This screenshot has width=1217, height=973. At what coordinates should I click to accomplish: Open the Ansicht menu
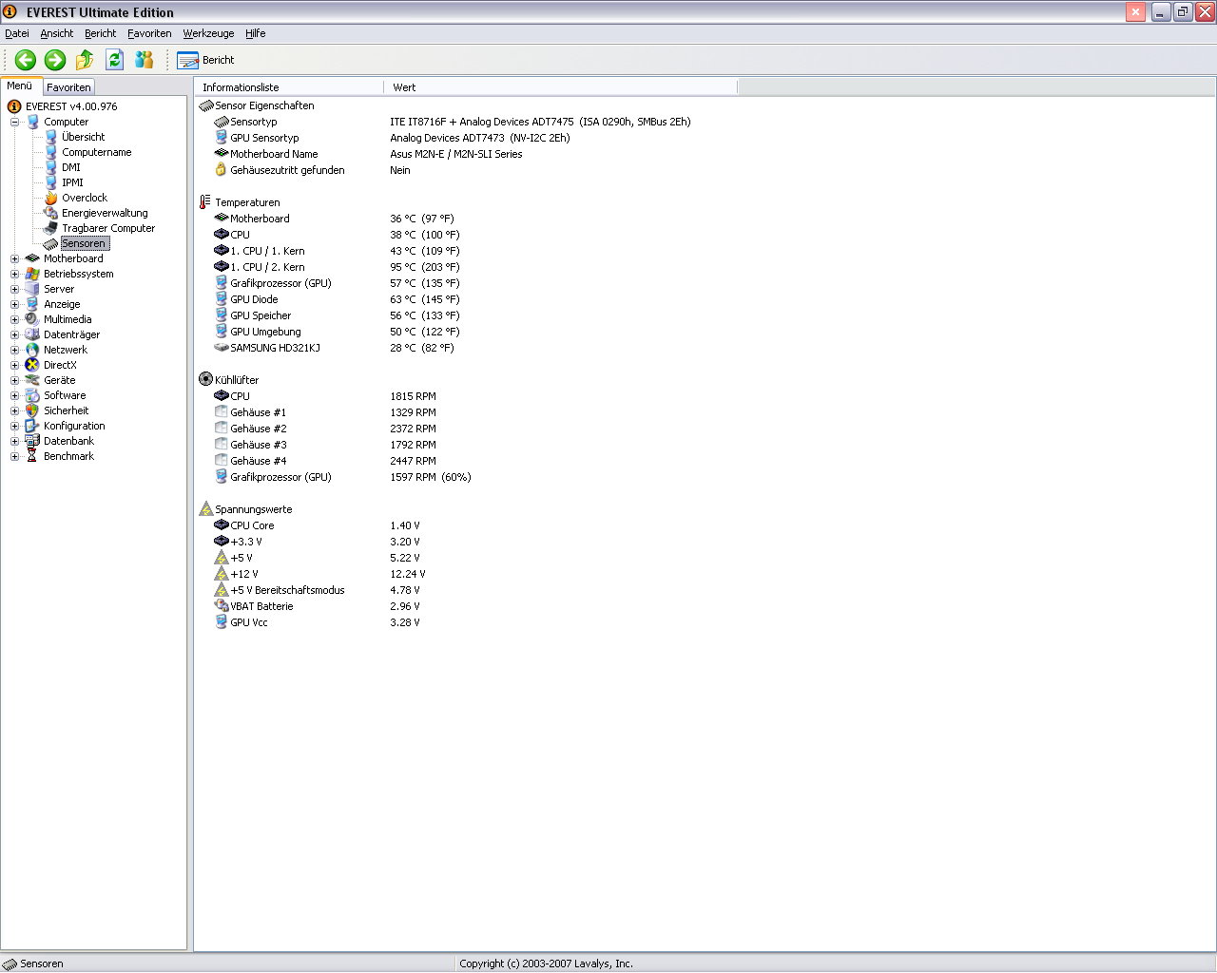click(x=57, y=33)
